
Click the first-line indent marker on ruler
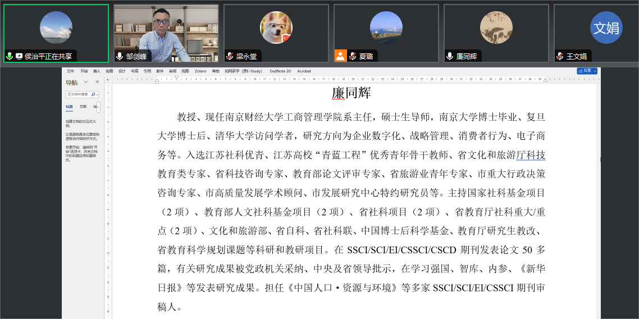click(176, 78)
